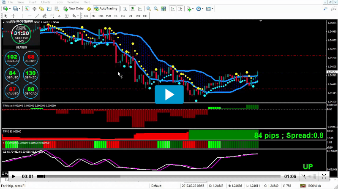Switch timeframe to M5
Screen dimensions: 338x189
point(93,16)
